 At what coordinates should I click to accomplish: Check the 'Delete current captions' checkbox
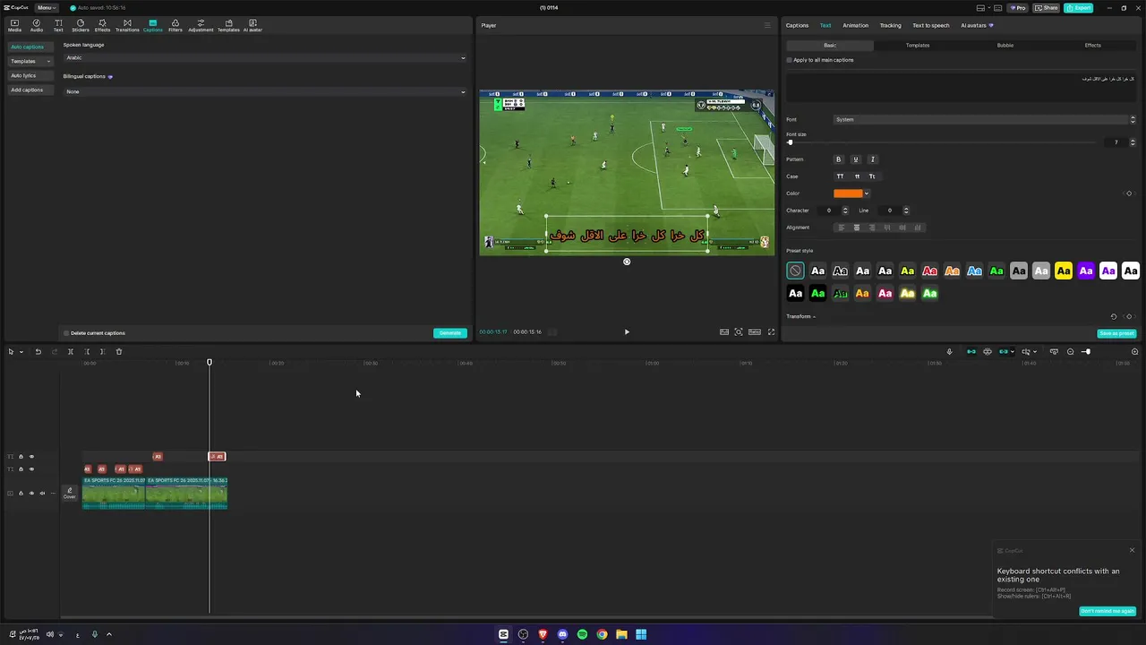tap(66, 333)
